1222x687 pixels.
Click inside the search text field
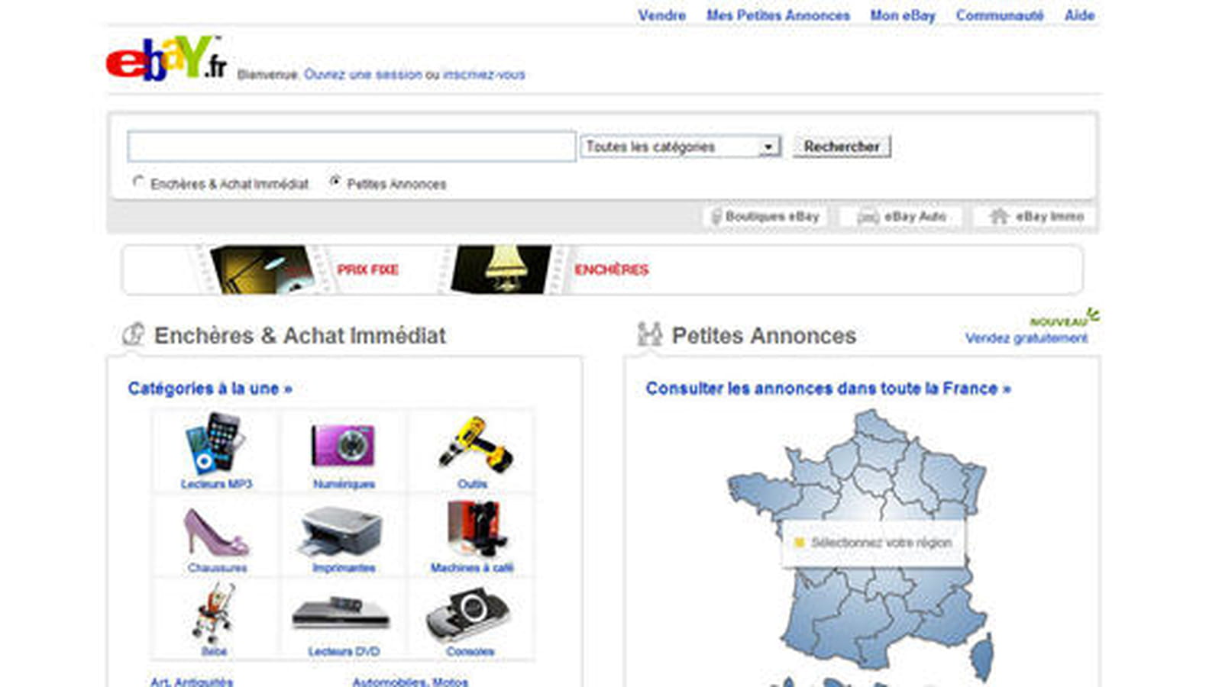(351, 147)
